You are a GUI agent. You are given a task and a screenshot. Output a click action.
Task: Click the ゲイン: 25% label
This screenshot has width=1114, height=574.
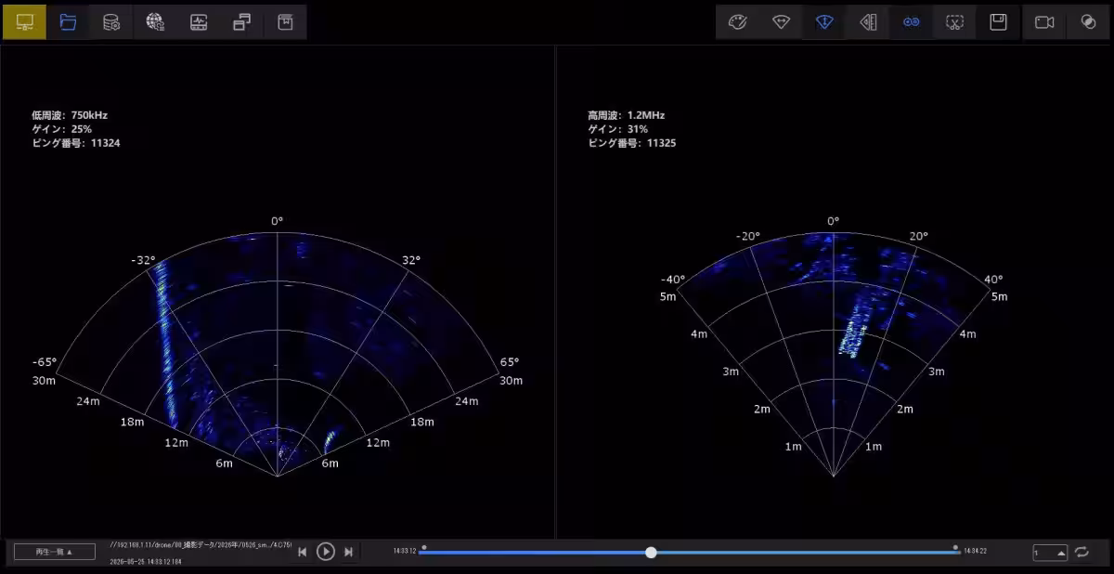(61, 129)
